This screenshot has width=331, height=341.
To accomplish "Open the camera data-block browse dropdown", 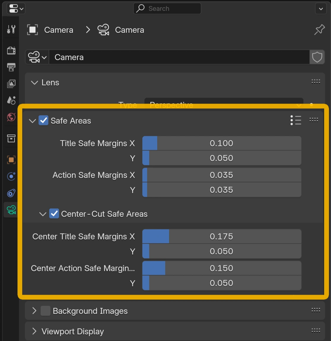I will point(37,57).
